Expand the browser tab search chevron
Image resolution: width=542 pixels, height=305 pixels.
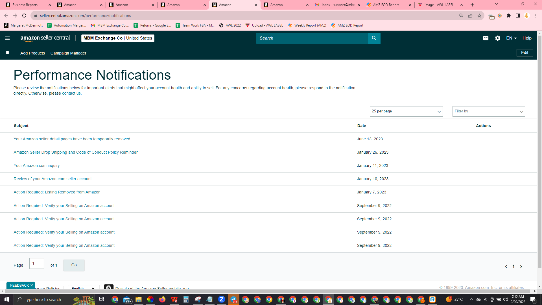(x=497, y=4)
